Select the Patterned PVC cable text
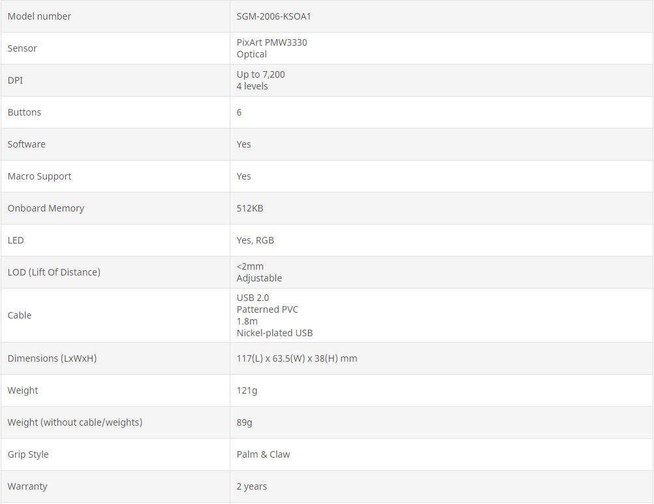 click(x=267, y=309)
